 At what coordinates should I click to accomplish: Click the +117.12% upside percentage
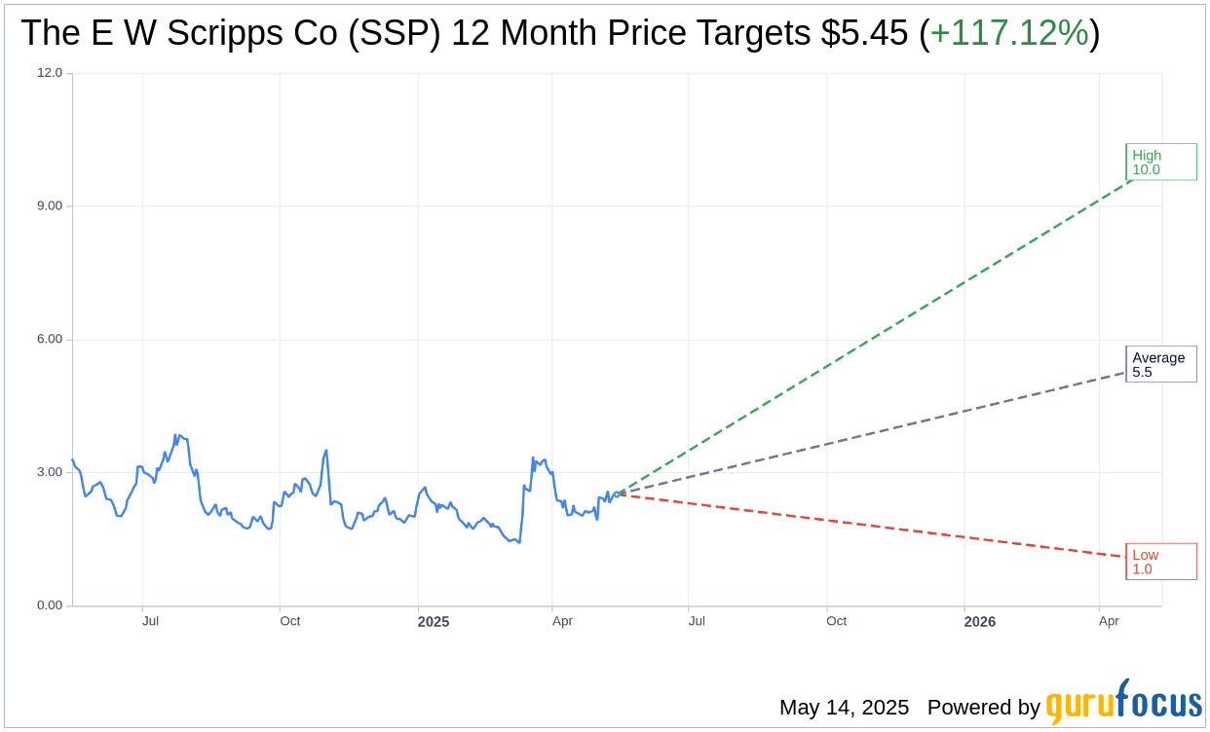(x=1008, y=33)
